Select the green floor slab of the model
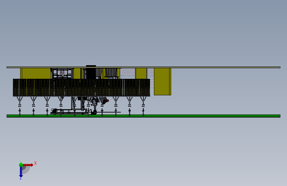 (x=144, y=116)
